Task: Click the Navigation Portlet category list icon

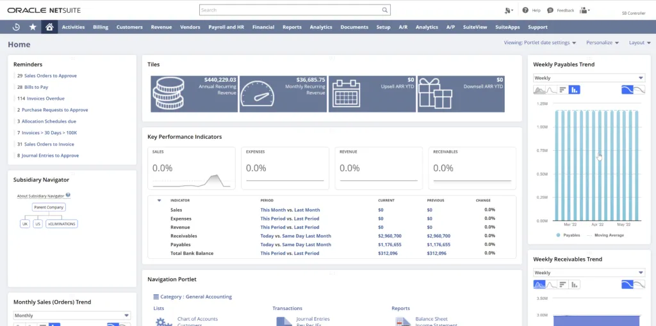Action: (x=156, y=297)
